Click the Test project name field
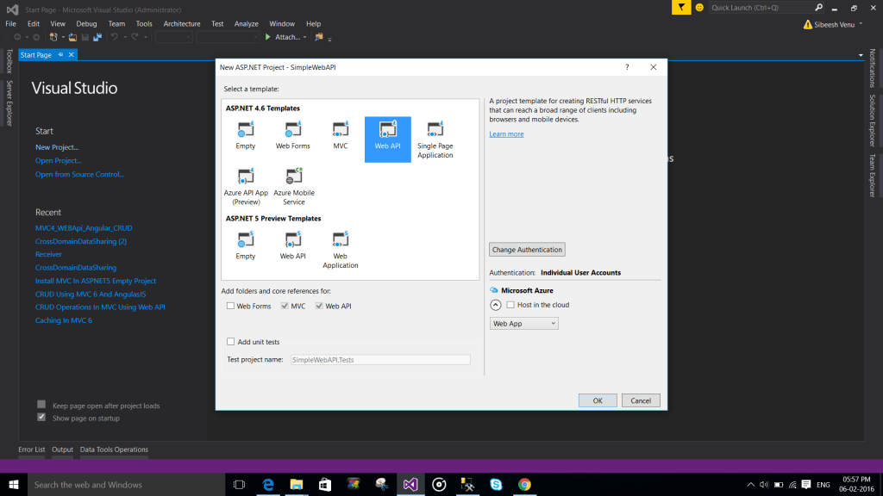 coord(379,359)
